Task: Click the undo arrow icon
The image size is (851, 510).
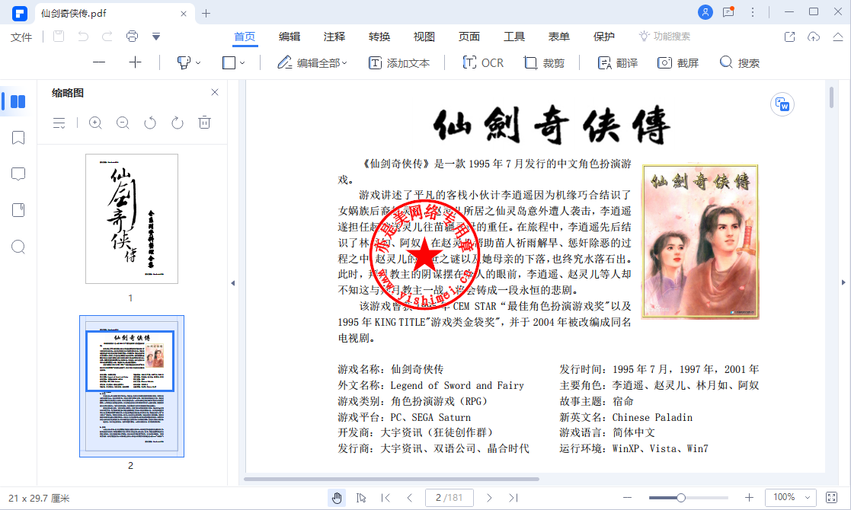Action: [x=83, y=37]
